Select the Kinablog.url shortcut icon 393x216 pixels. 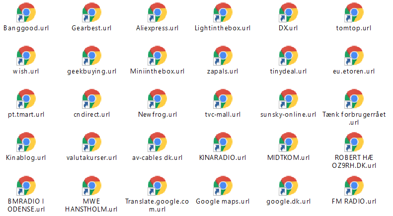click(x=26, y=142)
